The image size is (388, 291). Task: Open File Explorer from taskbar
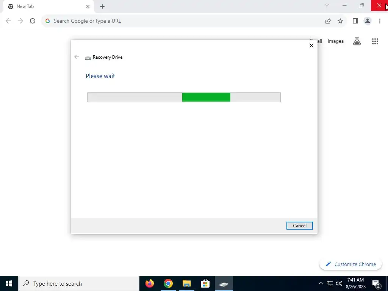pos(186,283)
